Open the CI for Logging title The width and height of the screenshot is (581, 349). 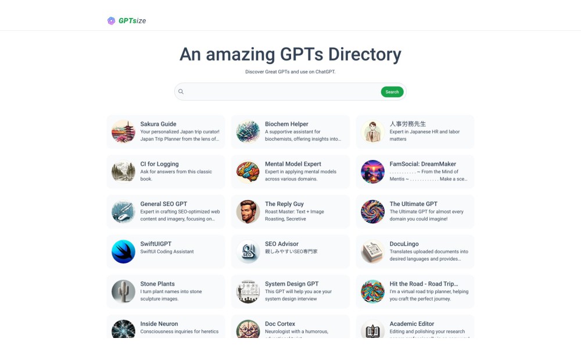click(159, 164)
